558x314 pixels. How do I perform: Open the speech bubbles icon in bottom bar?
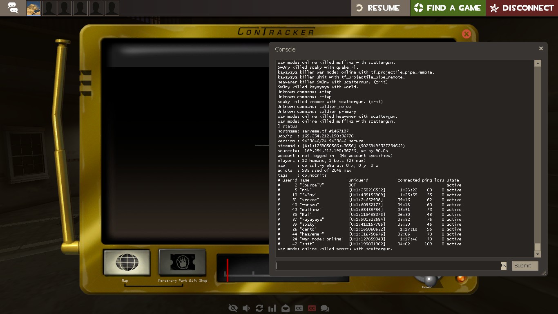[x=325, y=308]
